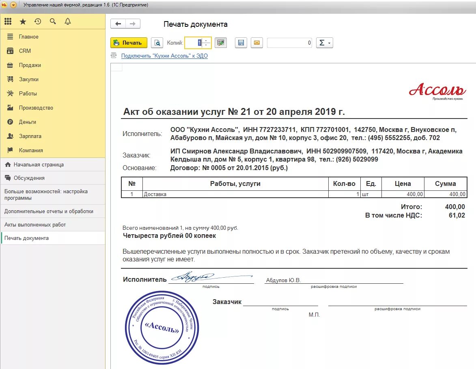Click the sum value field showing 0

coord(290,43)
